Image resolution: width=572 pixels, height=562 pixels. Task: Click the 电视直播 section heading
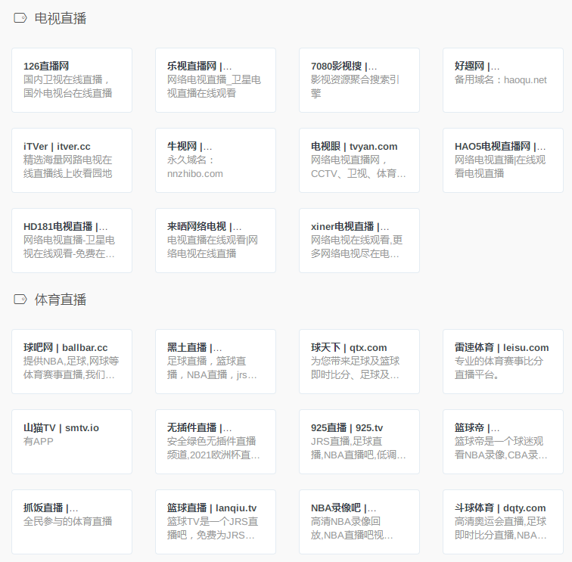click(61, 18)
